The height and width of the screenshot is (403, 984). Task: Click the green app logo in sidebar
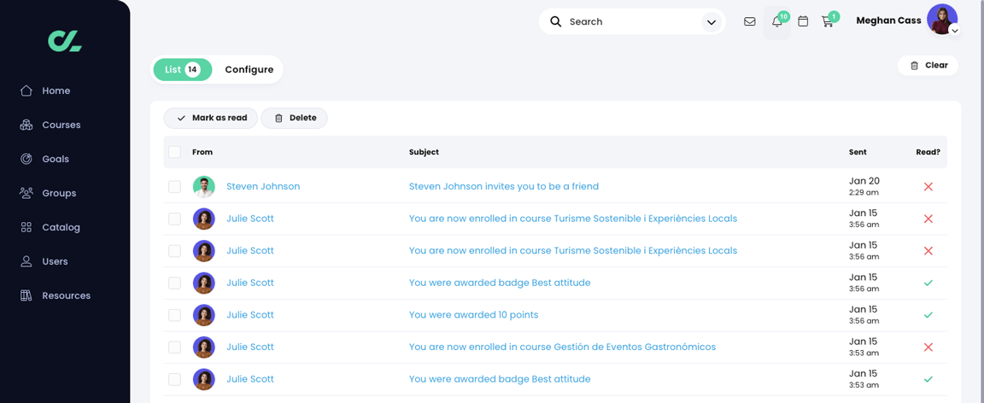click(x=65, y=41)
